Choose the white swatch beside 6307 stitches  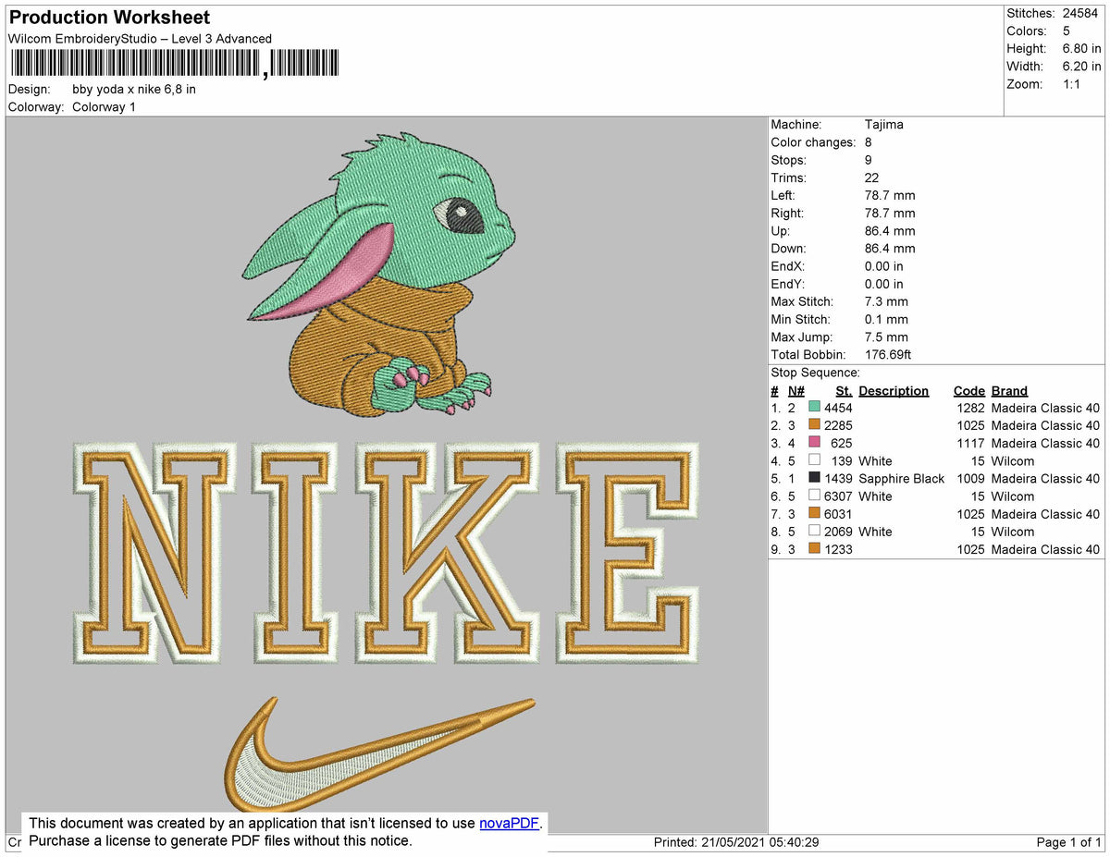coord(814,496)
